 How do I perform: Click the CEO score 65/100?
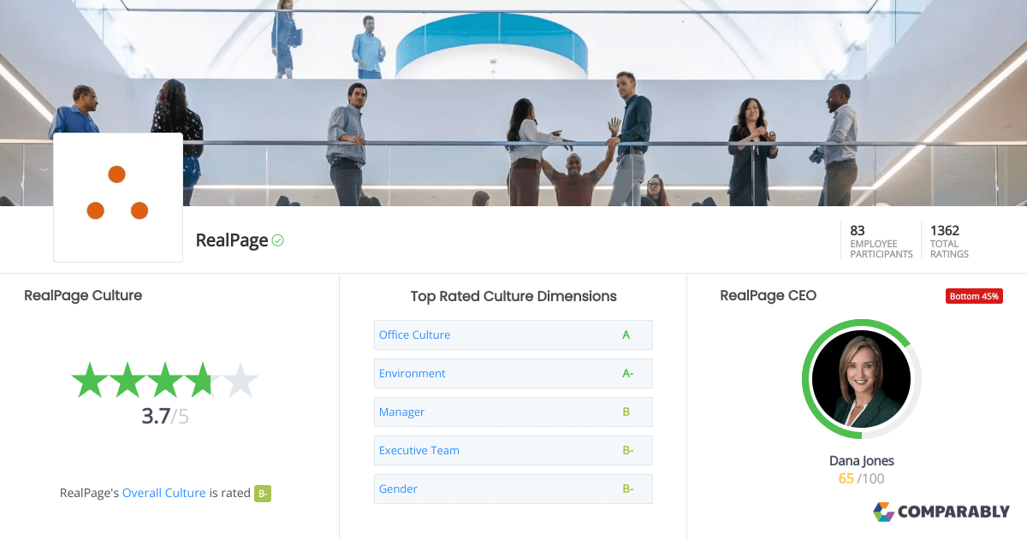pos(862,479)
